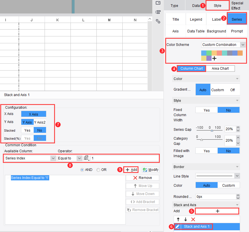Screen dimensions: 249x232
Task: Set Stacked to Yes
Action: coord(27,130)
